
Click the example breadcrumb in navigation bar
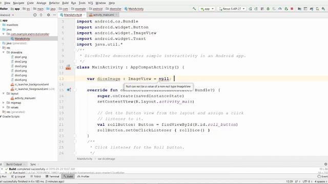click(78, 9)
